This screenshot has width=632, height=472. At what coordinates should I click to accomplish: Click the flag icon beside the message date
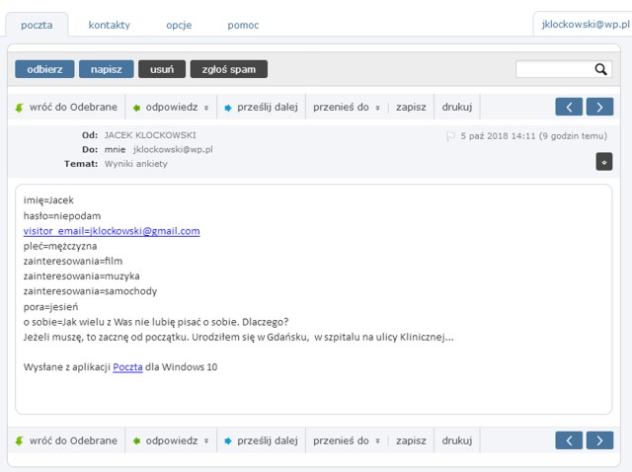pyautogui.click(x=450, y=136)
